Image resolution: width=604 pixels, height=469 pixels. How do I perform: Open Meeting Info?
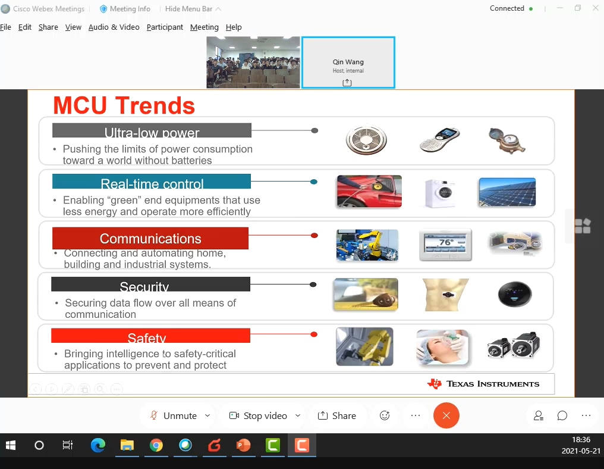pos(125,9)
